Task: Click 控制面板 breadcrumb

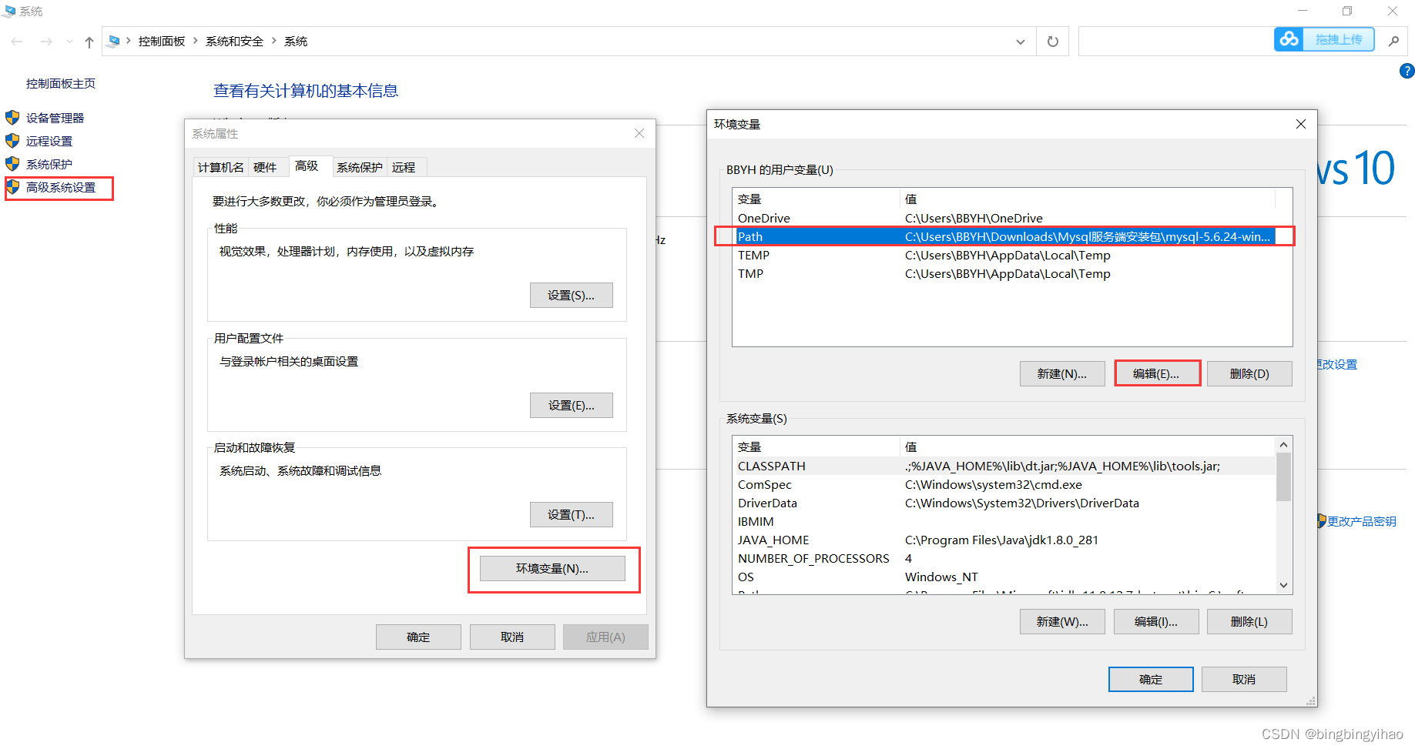Action: coord(162,41)
